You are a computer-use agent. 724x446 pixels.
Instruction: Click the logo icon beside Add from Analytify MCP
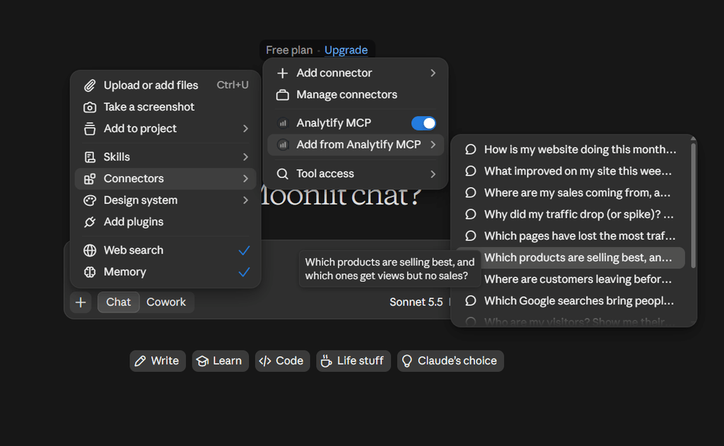coord(283,145)
